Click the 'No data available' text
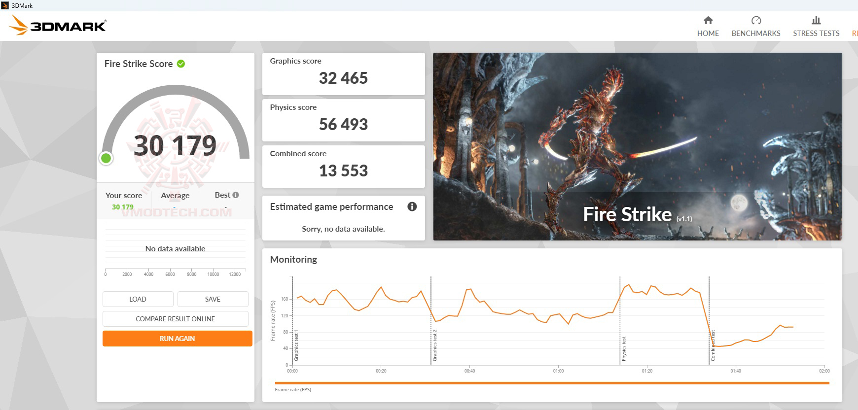Viewport: 858px width, 410px height. click(x=175, y=248)
